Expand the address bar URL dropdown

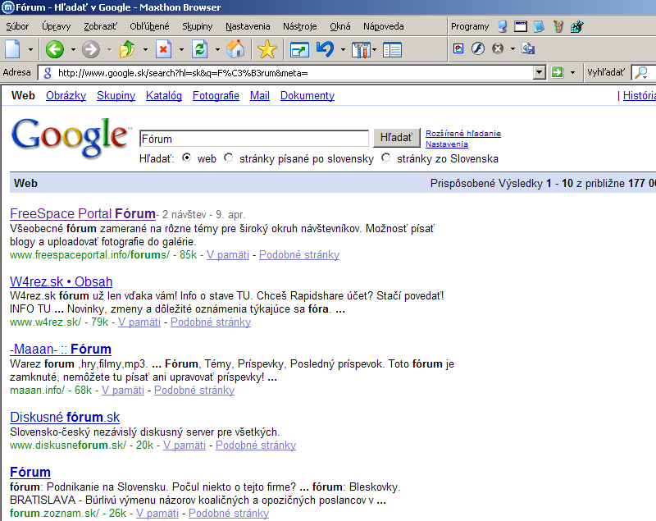tap(540, 73)
